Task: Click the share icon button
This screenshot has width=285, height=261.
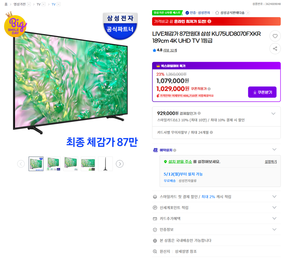Action: click(275, 49)
